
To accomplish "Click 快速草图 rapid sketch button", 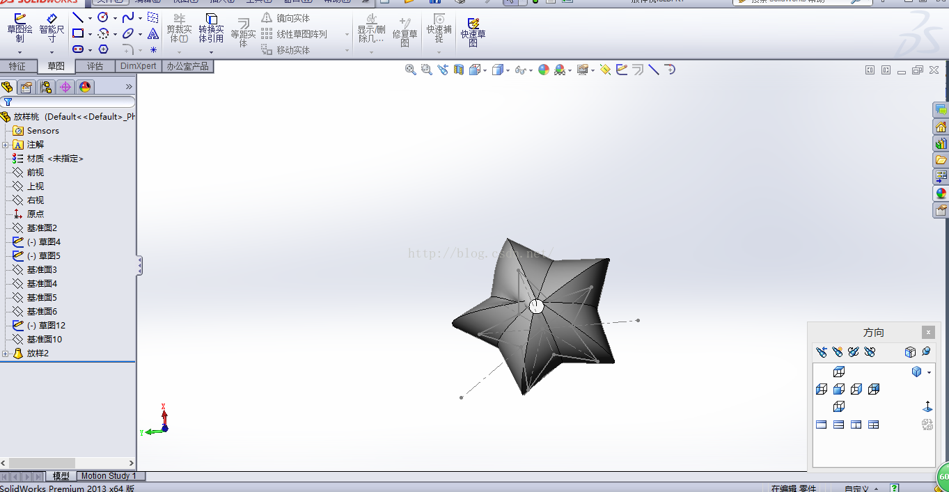I will pos(473,32).
